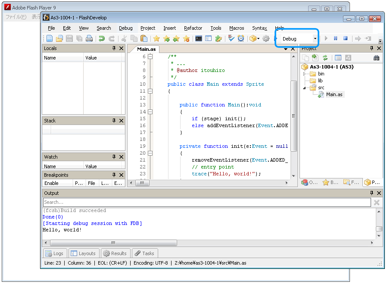Open the Debug configuration dropdown
This screenshot has width=387, height=284.
(x=315, y=39)
